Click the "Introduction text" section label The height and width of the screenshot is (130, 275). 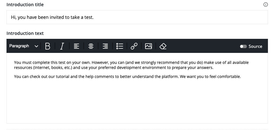25,33
